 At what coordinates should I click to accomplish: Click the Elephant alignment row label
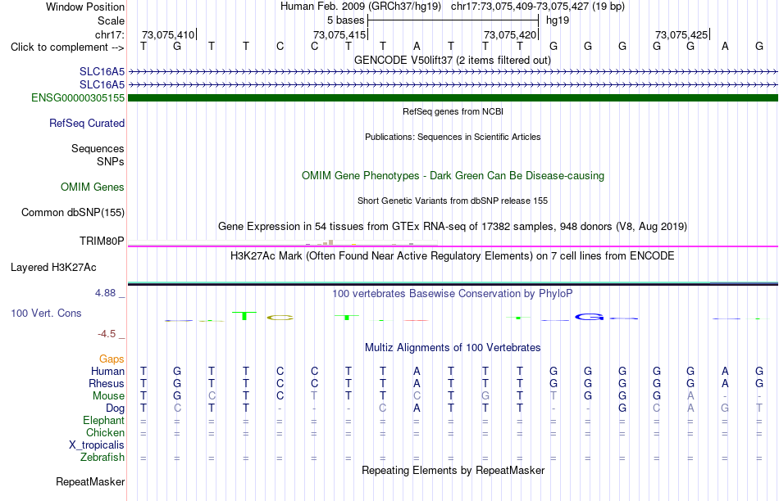tap(103, 420)
